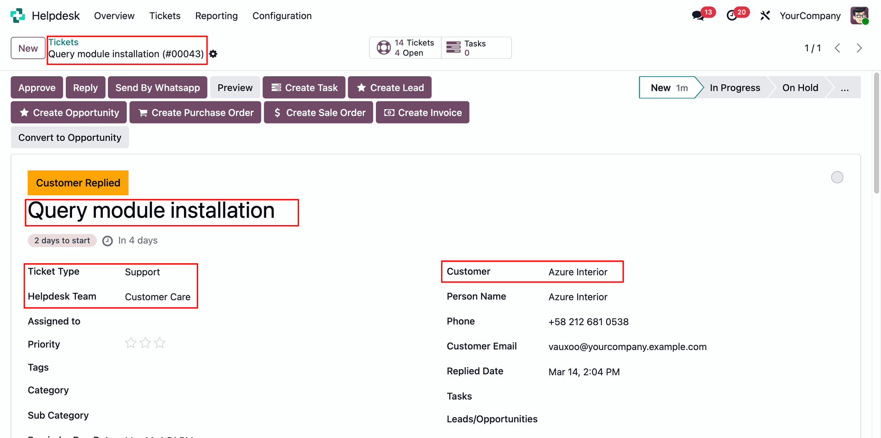Click the Create Sale Order button
Image resolution: width=881 pixels, height=438 pixels.
pyautogui.click(x=318, y=112)
